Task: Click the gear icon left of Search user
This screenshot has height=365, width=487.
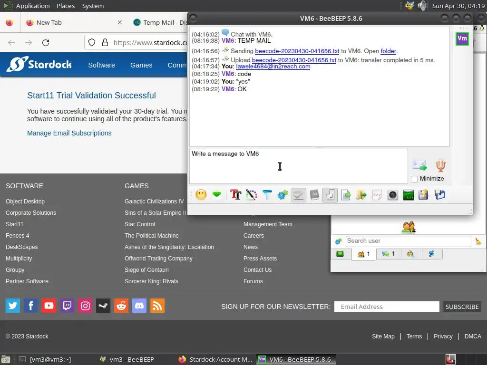Action: [338, 241]
